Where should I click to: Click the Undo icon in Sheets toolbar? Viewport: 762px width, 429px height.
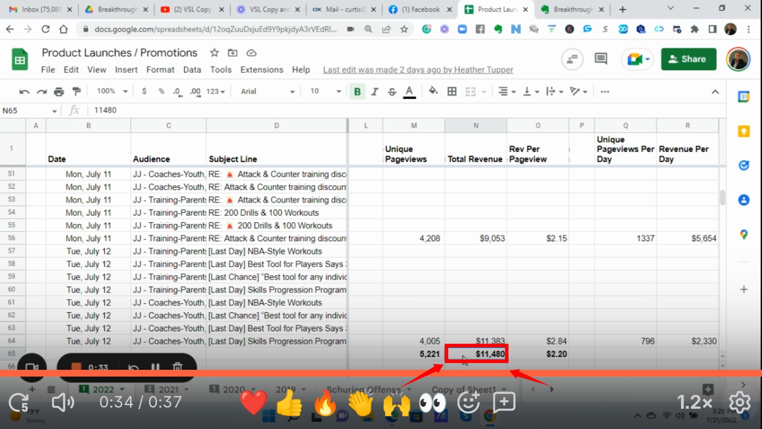[x=24, y=92]
